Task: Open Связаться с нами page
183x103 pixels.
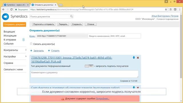Action: [x=13, y=69]
